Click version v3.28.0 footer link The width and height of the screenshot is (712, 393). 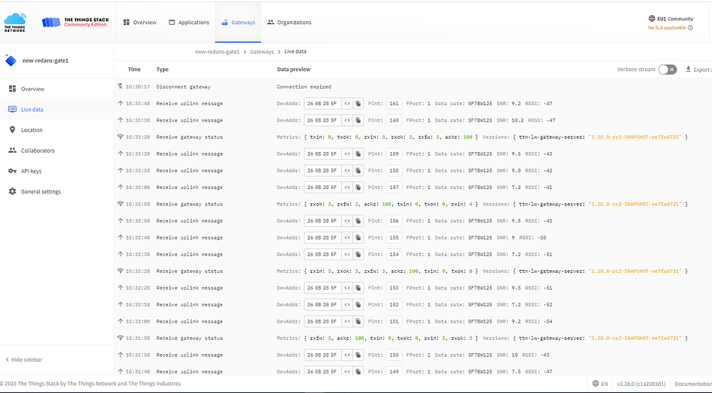[x=641, y=384]
